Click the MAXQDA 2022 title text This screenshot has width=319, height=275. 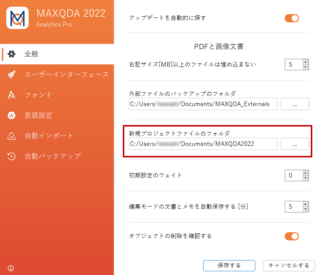(x=71, y=13)
